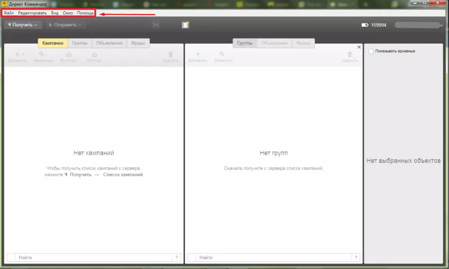Click the campaigns search filter box

click(x=11, y=258)
